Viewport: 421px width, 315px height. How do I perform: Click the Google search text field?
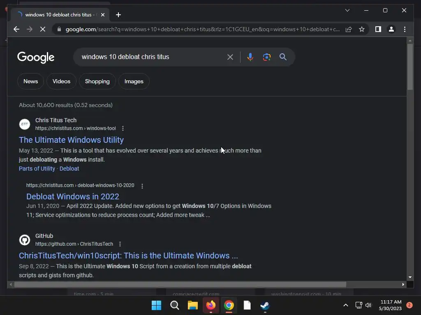[x=152, y=57]
